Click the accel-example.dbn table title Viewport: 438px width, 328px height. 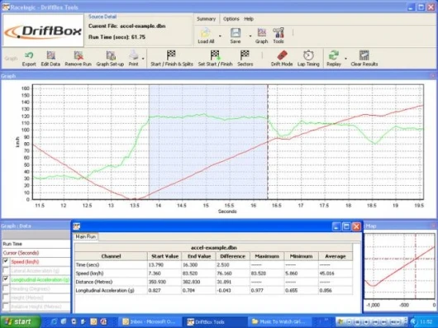point(214,248)
